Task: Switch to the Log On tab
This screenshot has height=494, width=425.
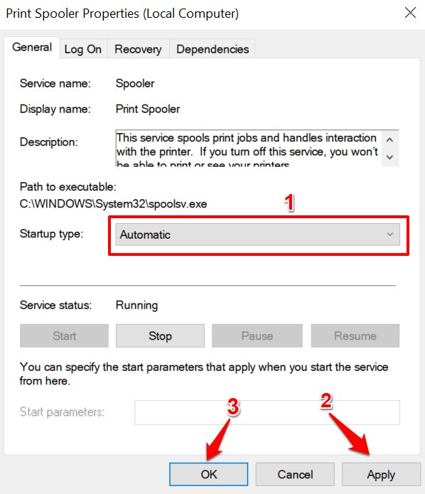Action: tap(83, 49)
